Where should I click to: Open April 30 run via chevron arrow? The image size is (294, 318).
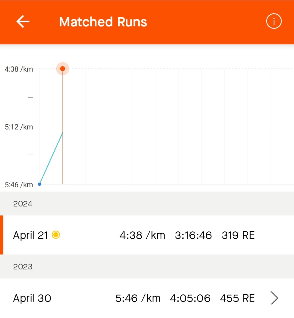(x=274, y=298)
